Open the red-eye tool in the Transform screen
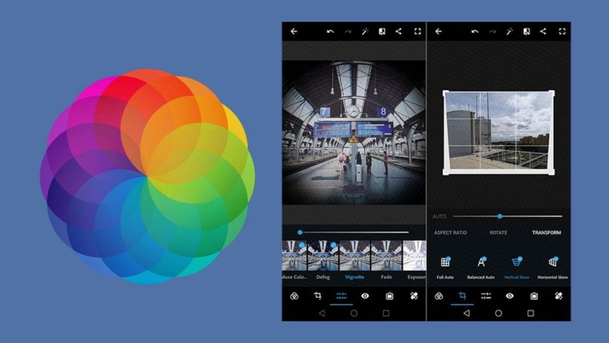Viewport: 609px width, 343px height. pos(510,296)
